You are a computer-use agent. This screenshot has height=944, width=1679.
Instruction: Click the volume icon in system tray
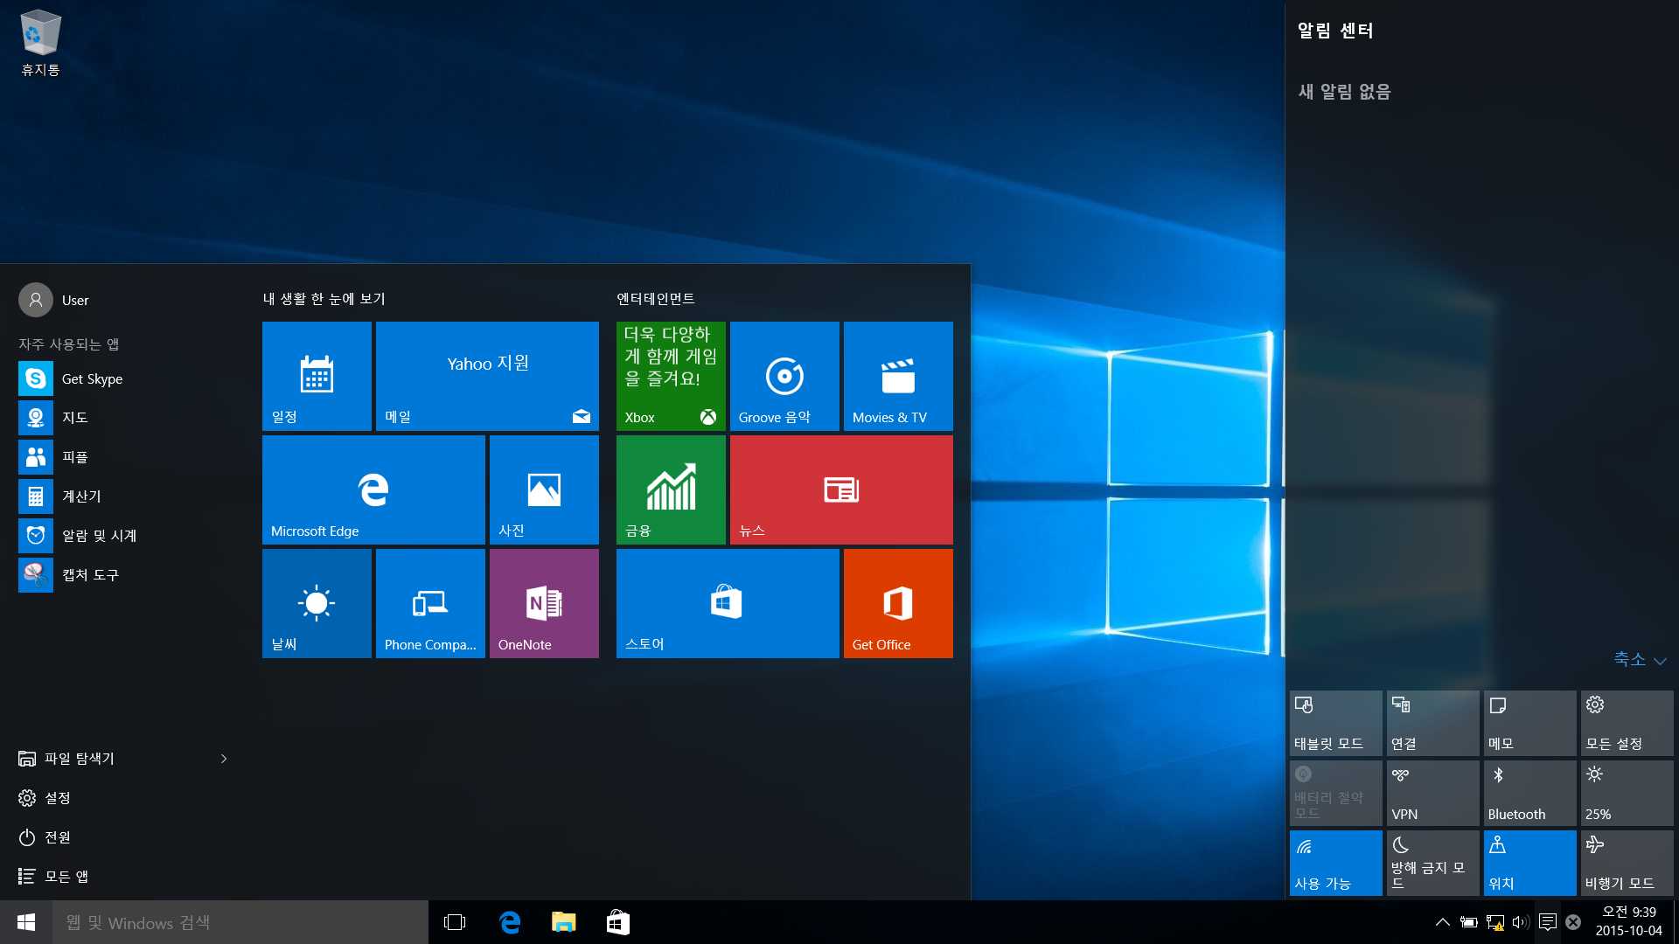click(x=1521, y=922)
